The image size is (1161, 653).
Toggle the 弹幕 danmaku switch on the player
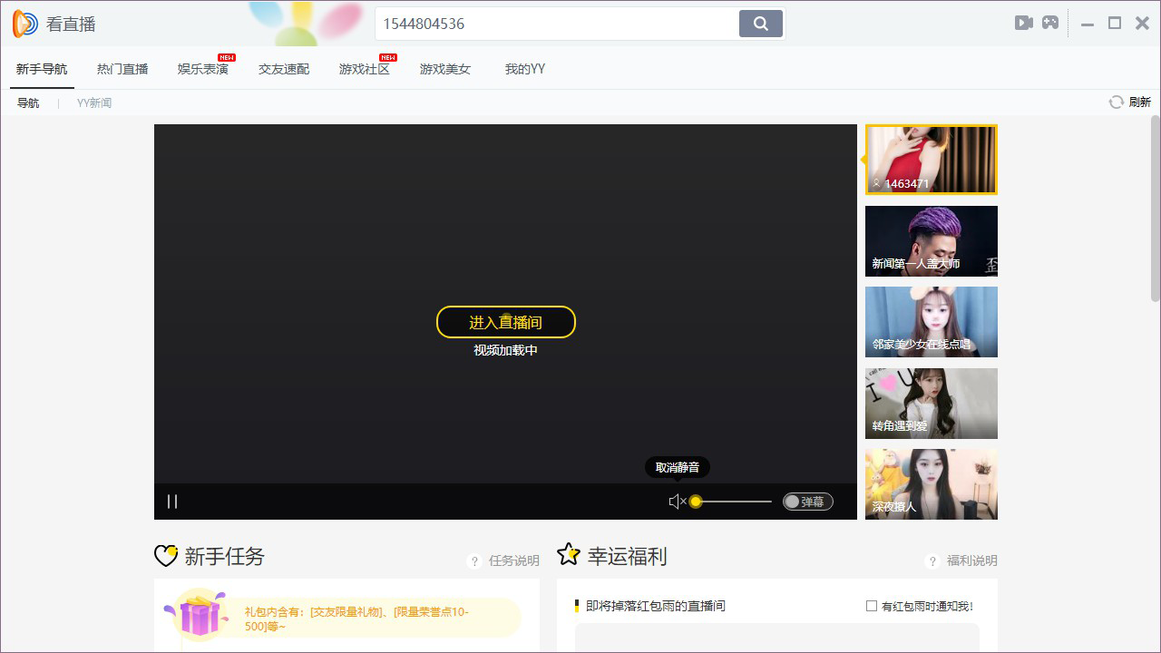806,501
